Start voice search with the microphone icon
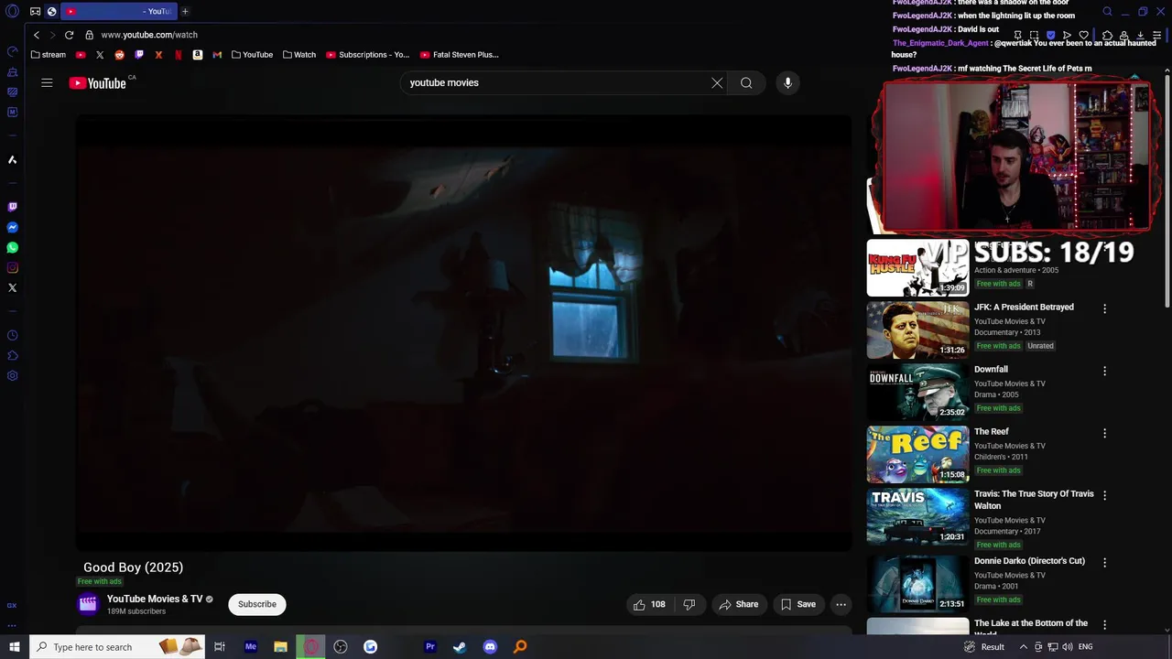1172x659 pixels. [x=787, y=83]
